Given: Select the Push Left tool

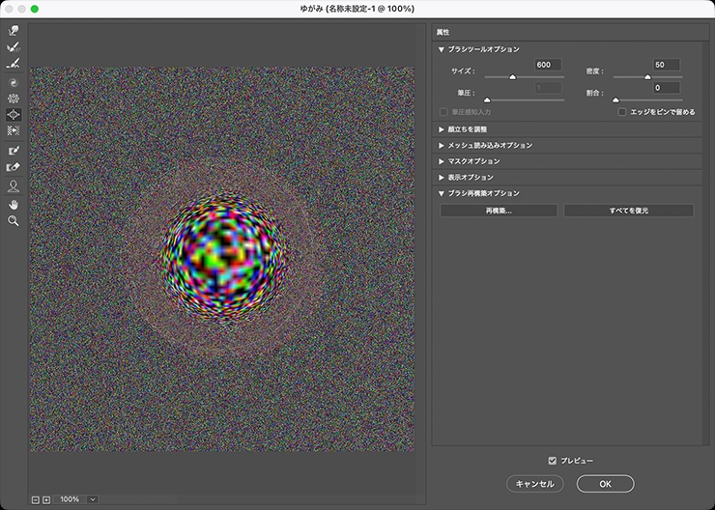Looking at the screenshot, I should (14, 129).
